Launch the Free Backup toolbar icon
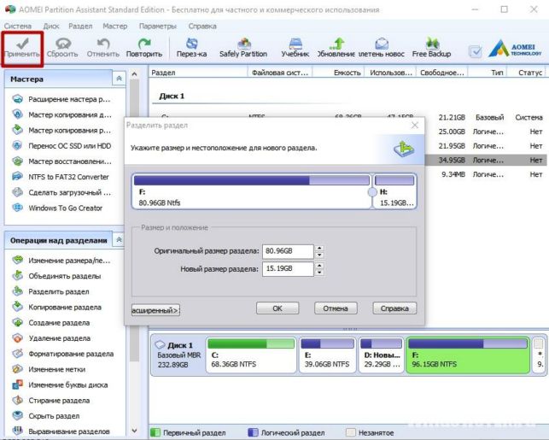 431,49
